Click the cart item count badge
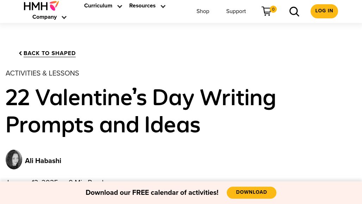 click(273, 9)
